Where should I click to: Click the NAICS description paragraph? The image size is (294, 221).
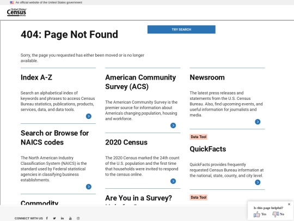point(53,169)
